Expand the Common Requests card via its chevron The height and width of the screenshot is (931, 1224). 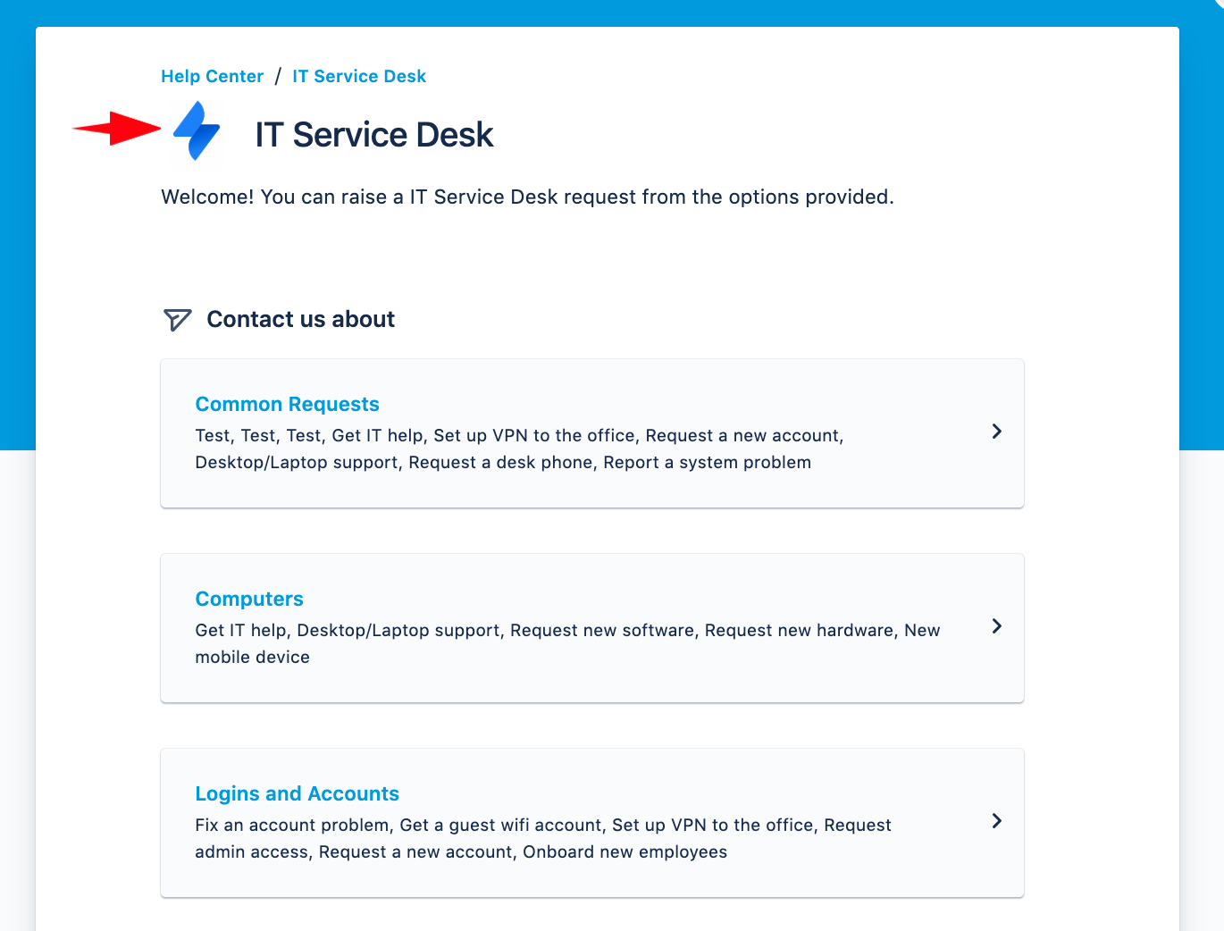(x=996, y=432)
